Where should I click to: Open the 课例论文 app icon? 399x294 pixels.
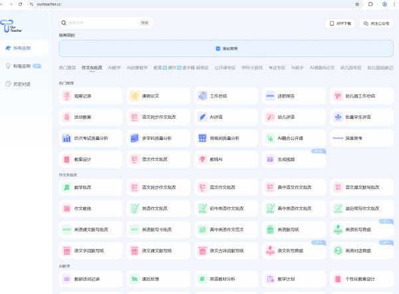click(x=134, y=96)
